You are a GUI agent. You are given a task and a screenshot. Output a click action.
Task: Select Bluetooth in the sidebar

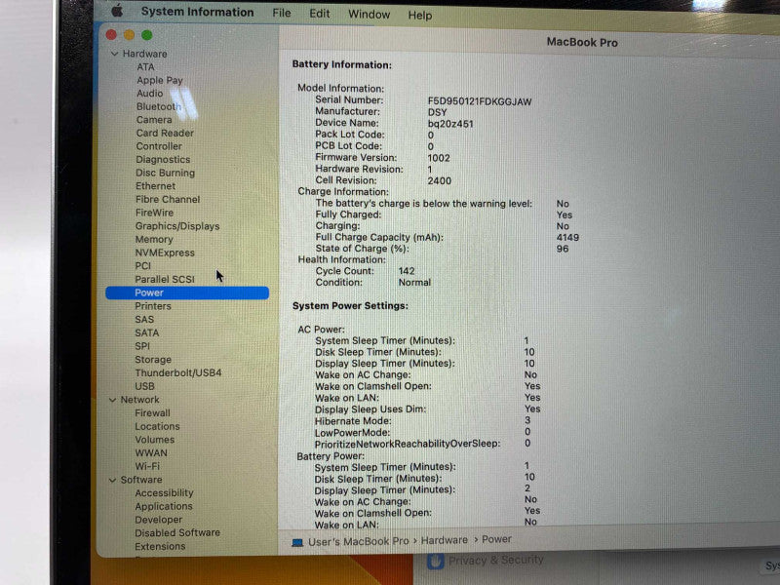coord(159,106)
